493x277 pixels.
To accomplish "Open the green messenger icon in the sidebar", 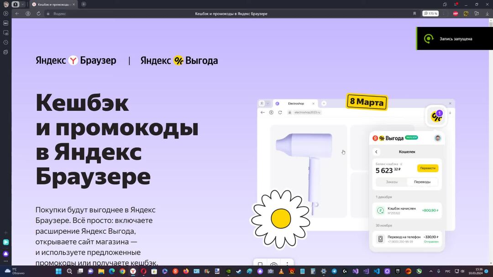I will [x=5, y=242].
